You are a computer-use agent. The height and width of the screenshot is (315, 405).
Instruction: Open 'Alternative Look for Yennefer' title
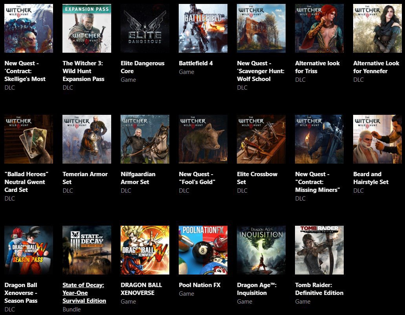coord(376,67)
